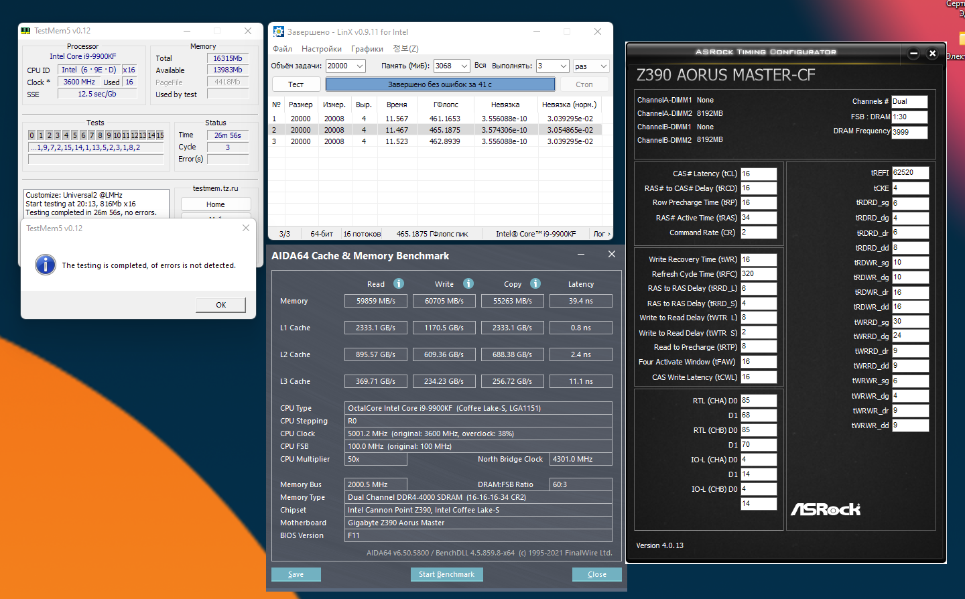
Task: Open the Память (МиБ) combo box
Action: 464,66
